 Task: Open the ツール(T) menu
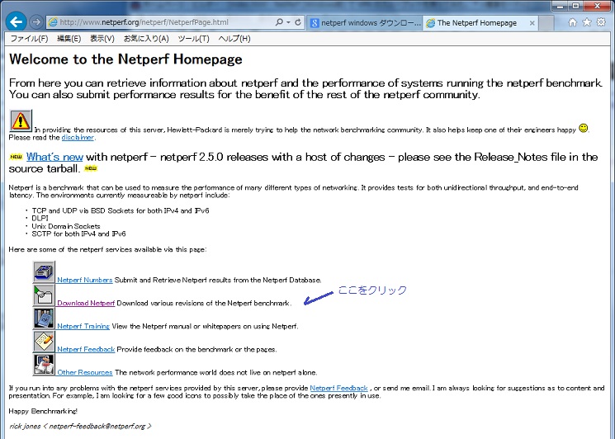(x=193, y=39)
